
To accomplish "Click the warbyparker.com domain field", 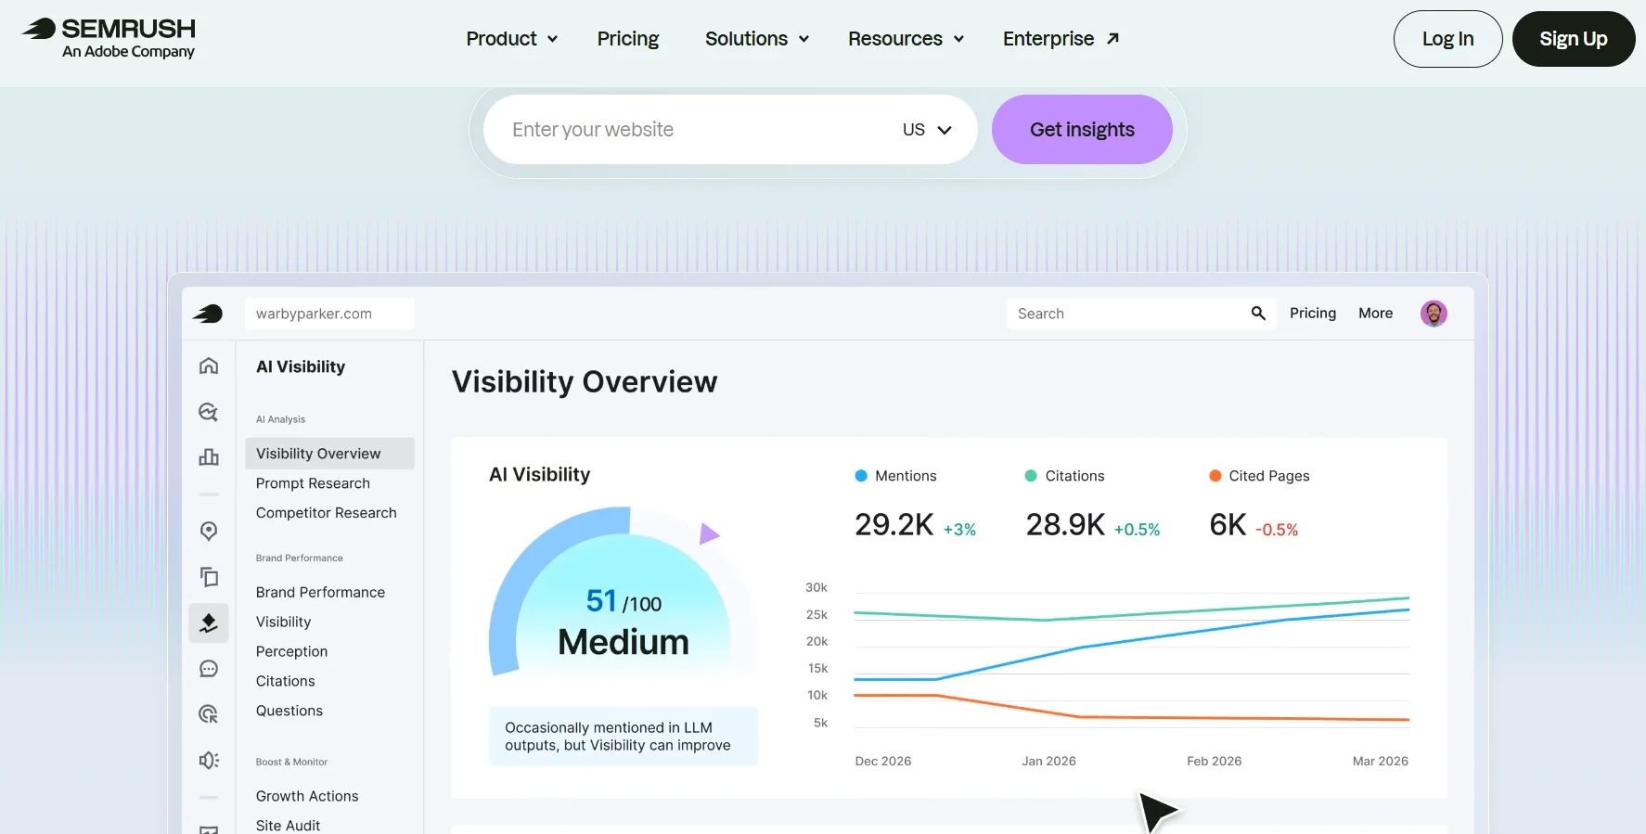I will coord(329,314).
